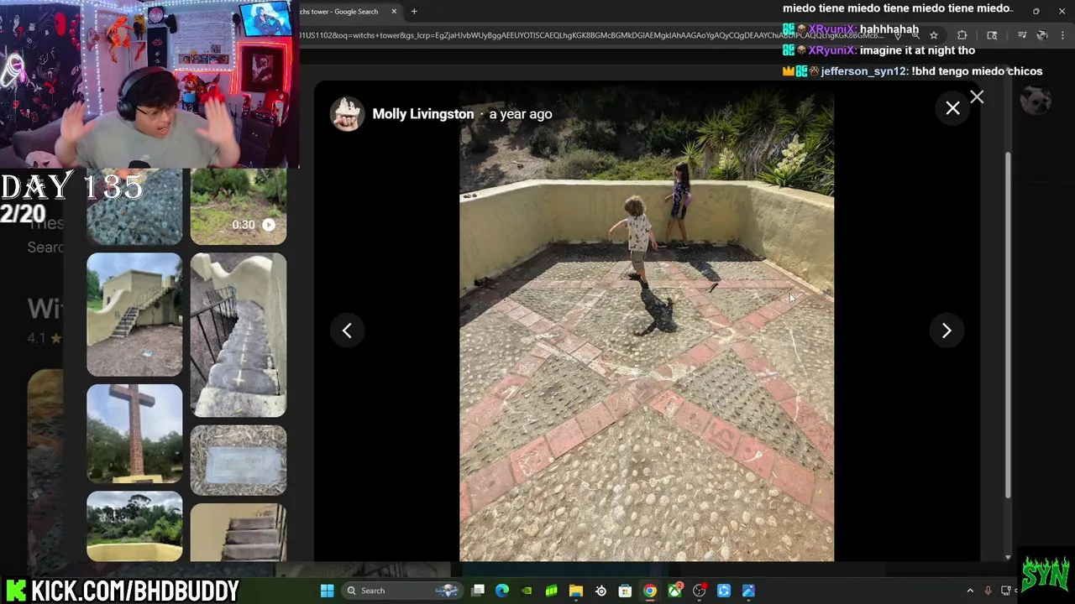Close the photo viewer with the round X
This screenshot has width=1075, height=604.
[x=952, y=108]
